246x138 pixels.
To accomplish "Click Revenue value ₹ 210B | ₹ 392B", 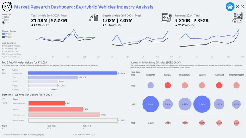I will tap(192, 20).
